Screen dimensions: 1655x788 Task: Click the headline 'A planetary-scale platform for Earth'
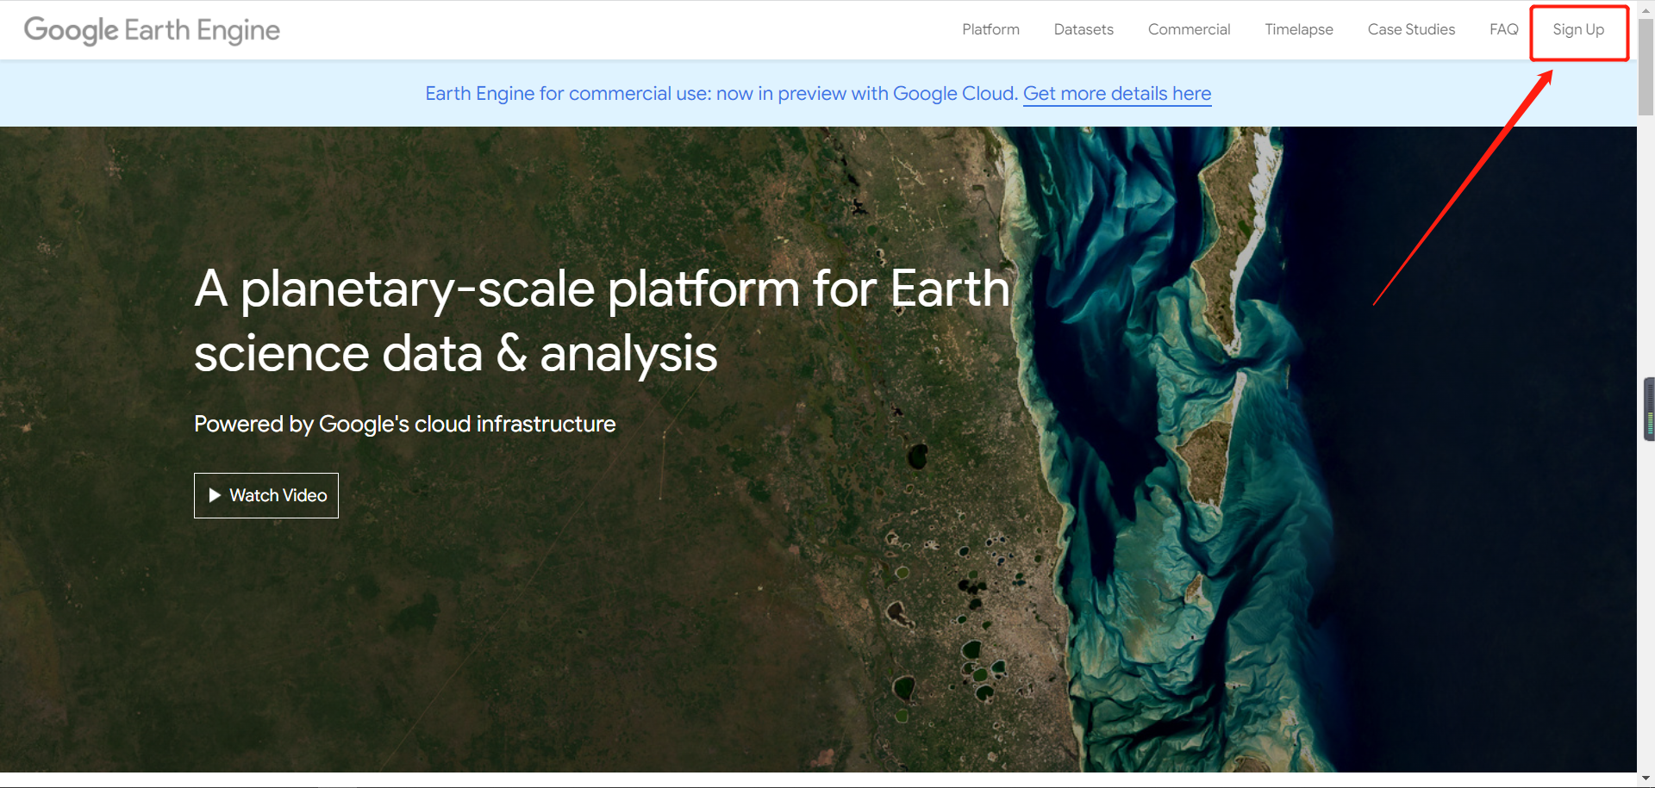point(603,289)
